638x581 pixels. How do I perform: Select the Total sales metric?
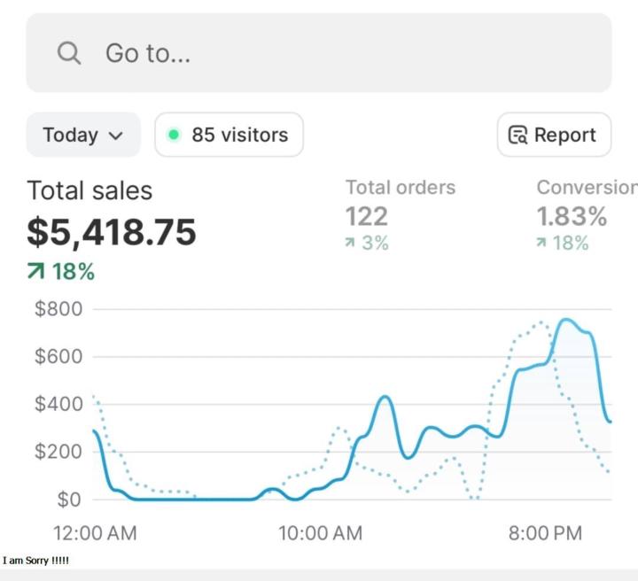(89, 190)
